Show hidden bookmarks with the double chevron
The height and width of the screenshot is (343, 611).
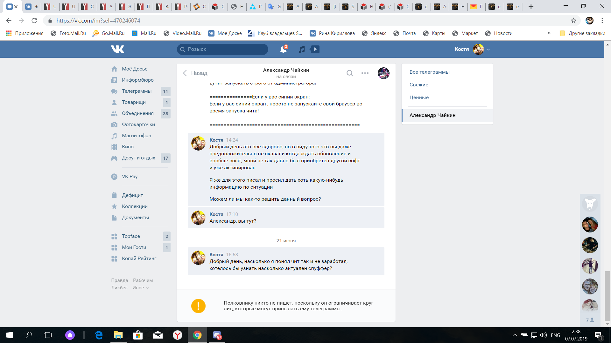(549, 33)
